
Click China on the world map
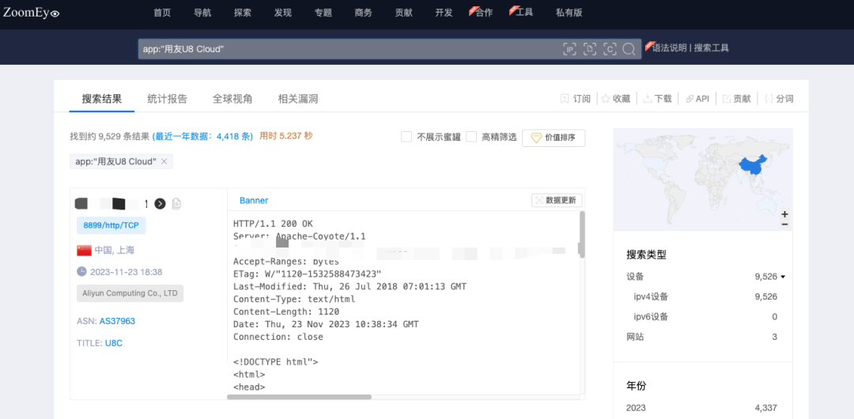[x=752, y=165]
